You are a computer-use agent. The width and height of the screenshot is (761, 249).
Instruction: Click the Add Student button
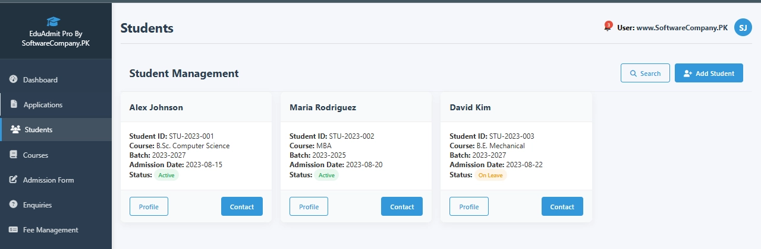point(709,73)
